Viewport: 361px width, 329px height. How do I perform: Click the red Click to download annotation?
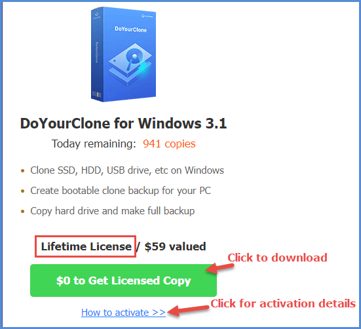(277, 258)
